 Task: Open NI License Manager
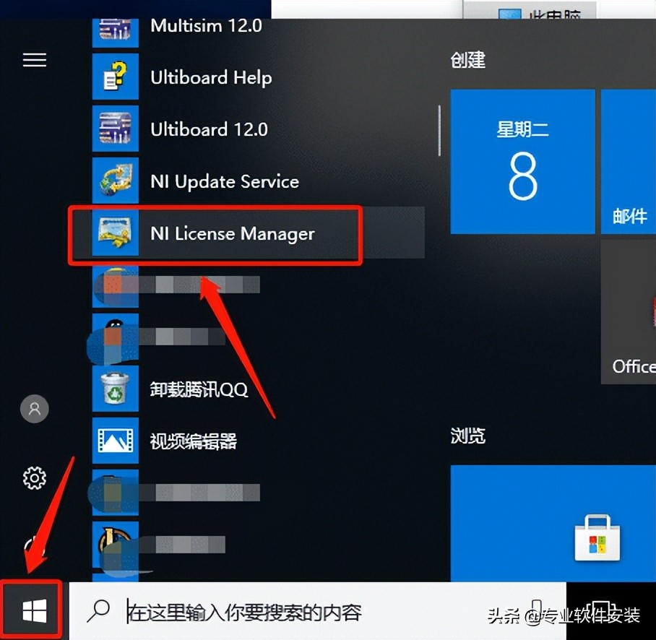[232, 233]
